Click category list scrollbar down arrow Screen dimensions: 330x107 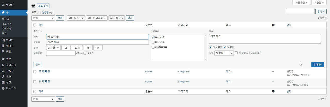(x=205, y=59)
